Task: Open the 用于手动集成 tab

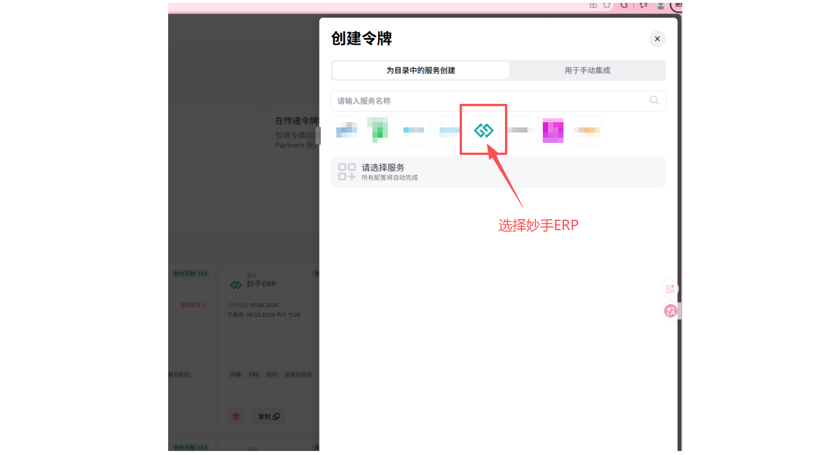Action: click(587, 71)
